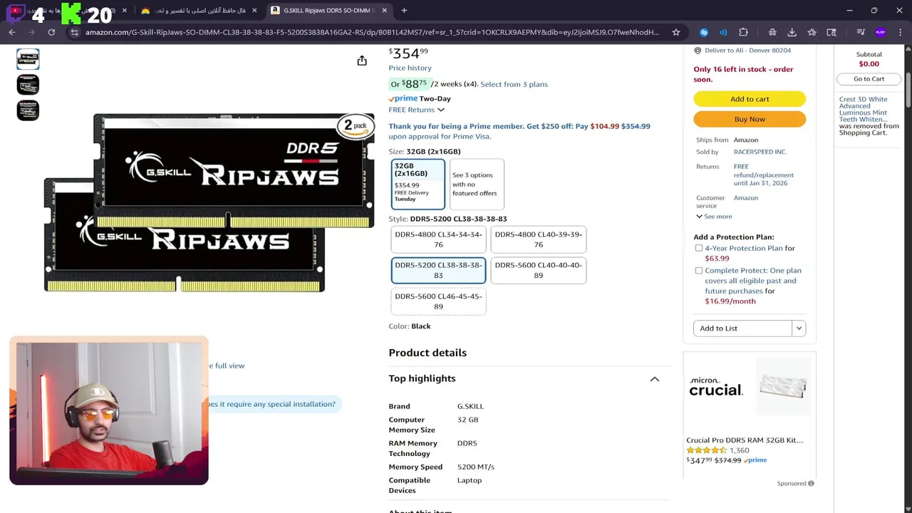The width and height of the screenshot is (912, 513).
Task: Choose style DDR5-5600 CL46-45-45-89
Action: [x=438, y=301]
